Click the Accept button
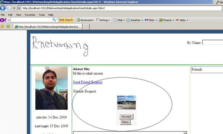The height and width of the screenshot is (134, 223). [x=126, y=117]
